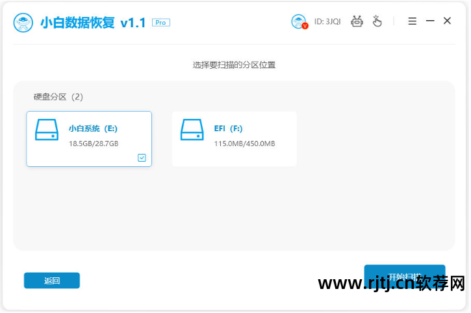This screenshot has width=471, height=313.
Task: Click the drive icon for 小白系统 (E:)
Action: pyautogui.click(x=47, y=130)
